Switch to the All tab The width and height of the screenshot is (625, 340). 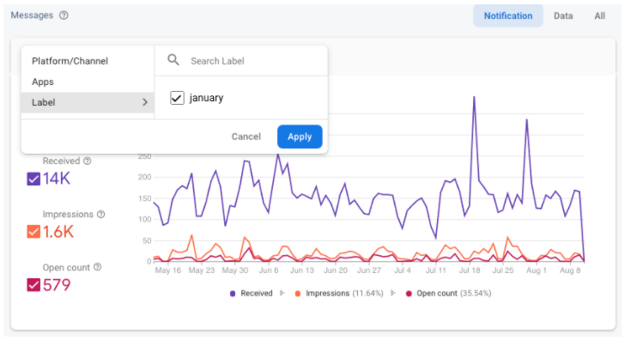click(600, 16)
